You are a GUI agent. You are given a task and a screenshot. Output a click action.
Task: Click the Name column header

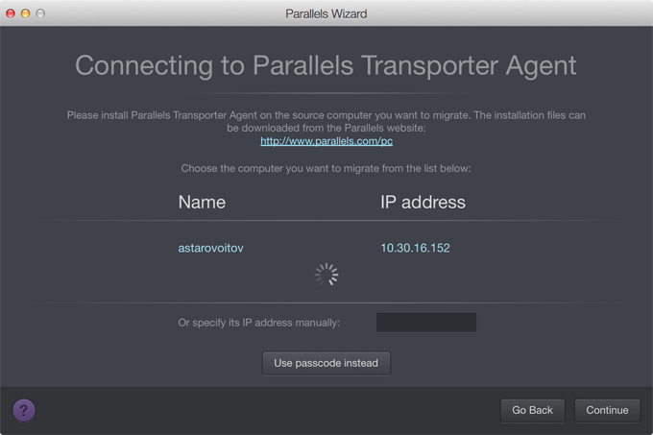(x=202, y=202)
